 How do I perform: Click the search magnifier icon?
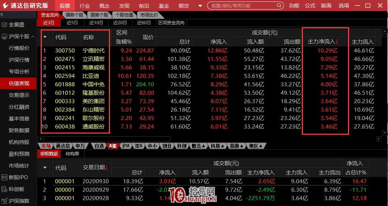tap(279, 6)
